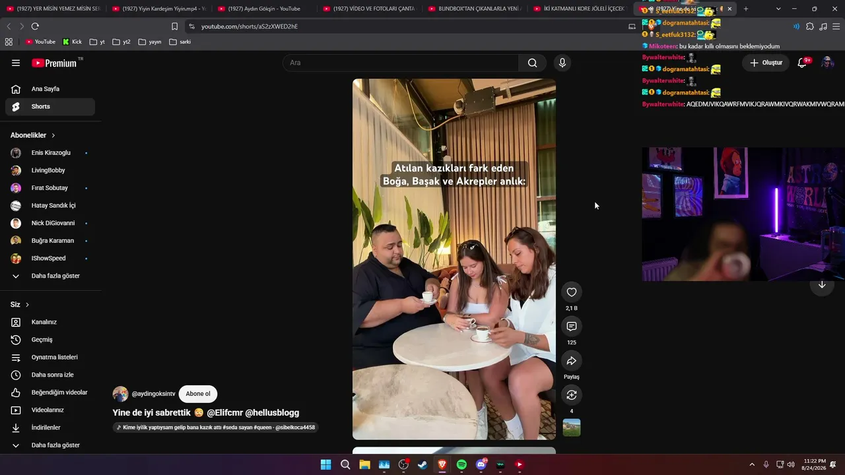
Task: Open @aydingoksintv channel link
Action: 153,394
